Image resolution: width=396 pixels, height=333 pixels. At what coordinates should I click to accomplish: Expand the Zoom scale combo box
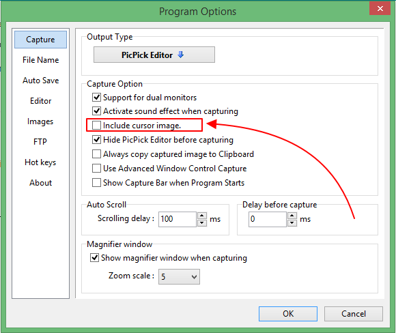tap(179, 276)
